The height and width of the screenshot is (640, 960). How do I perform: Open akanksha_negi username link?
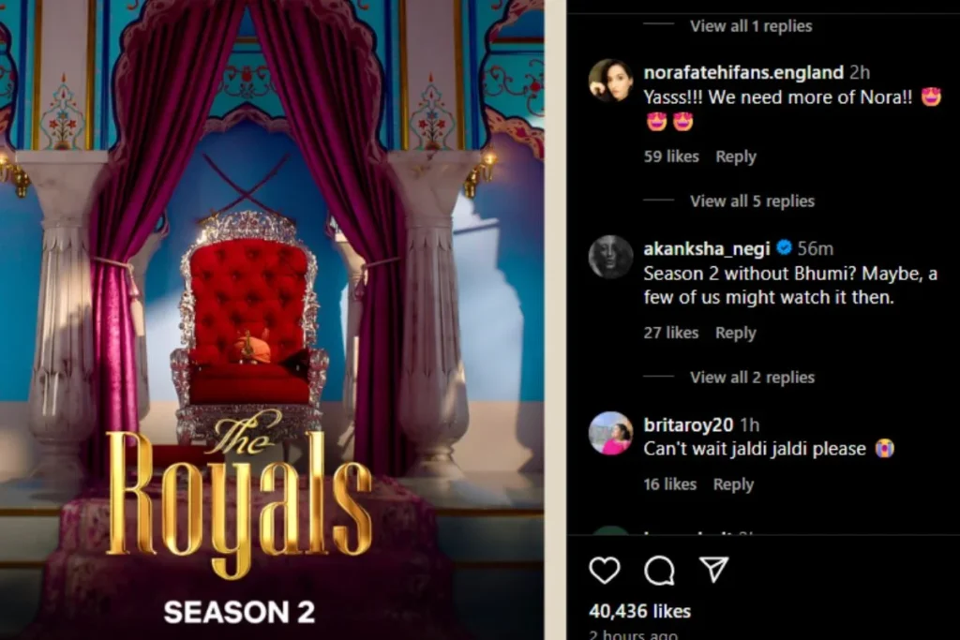[707, 248]
